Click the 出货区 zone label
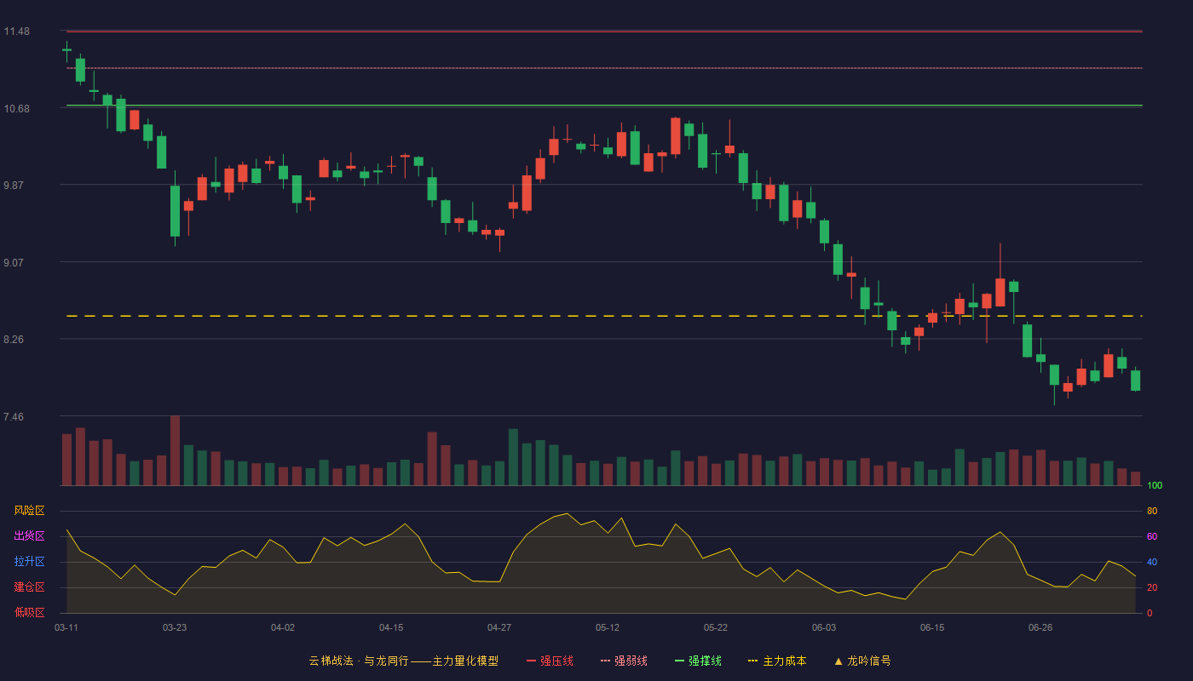Image resolution: width=1193 pixels, height=681 pixels. (29, 536)
